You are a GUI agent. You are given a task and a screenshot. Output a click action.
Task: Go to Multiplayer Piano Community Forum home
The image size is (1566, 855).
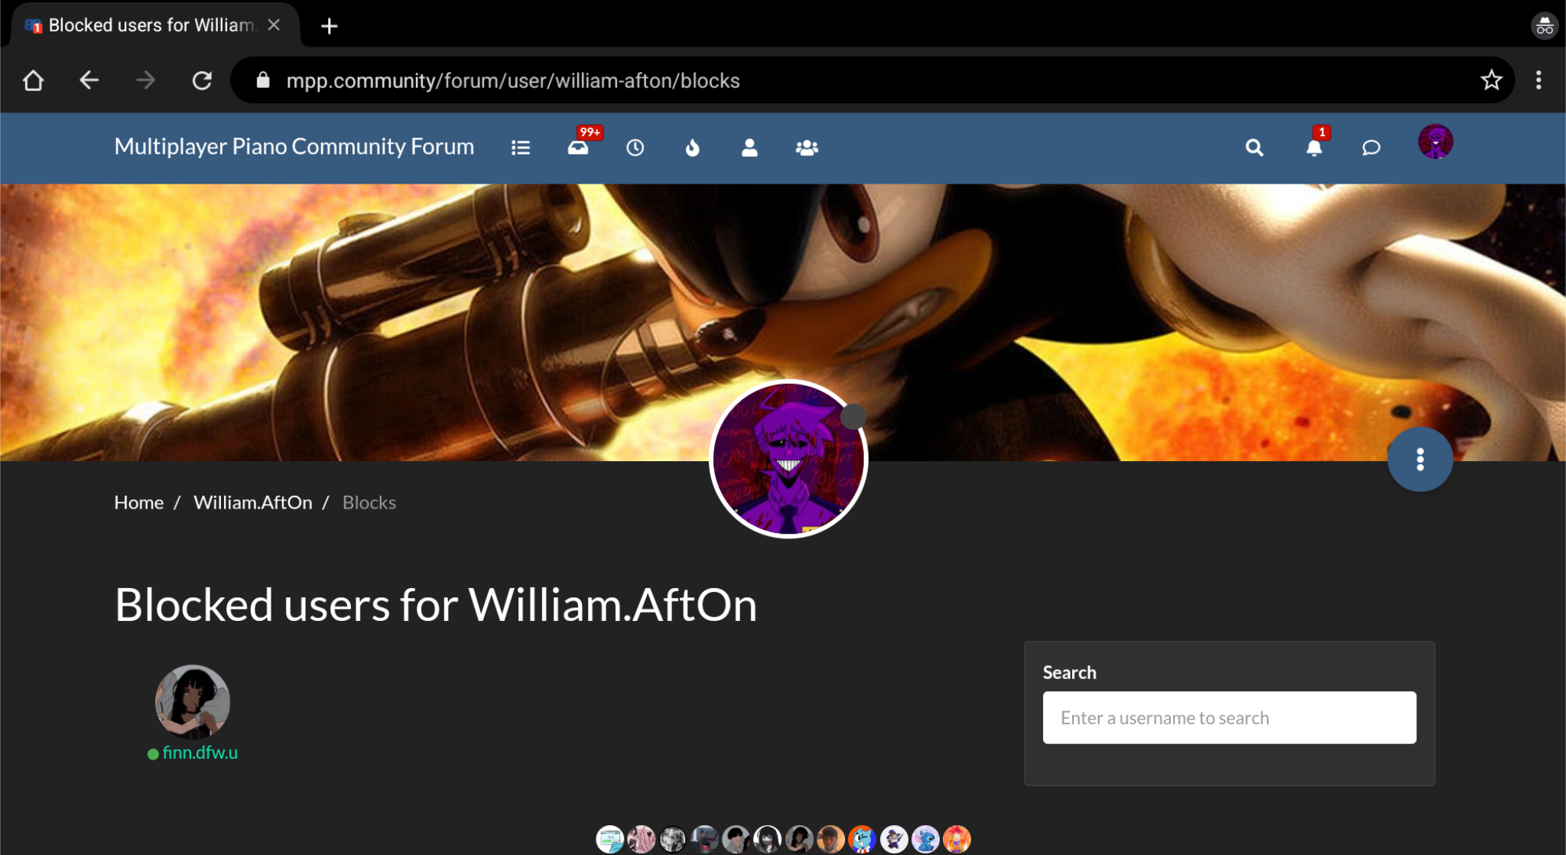pyautogui.click(x=294, y=146)
